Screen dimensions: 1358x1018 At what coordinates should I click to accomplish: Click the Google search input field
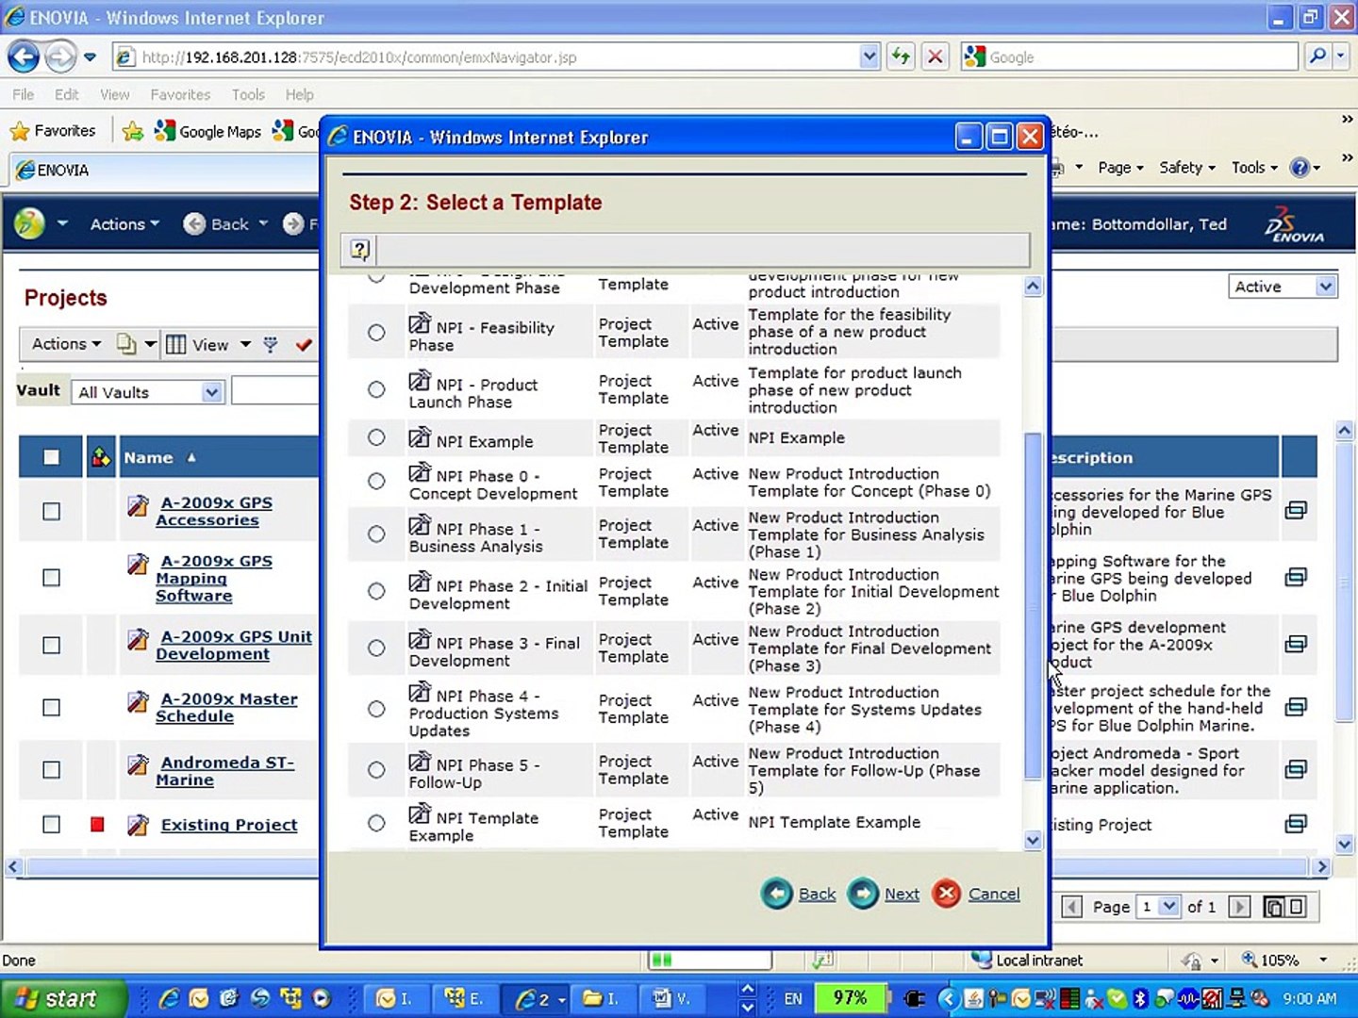tap(1141, 57)
